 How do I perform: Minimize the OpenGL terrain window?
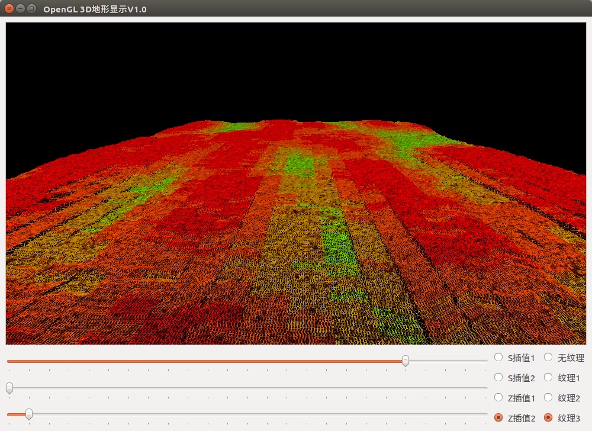point(20,8)
